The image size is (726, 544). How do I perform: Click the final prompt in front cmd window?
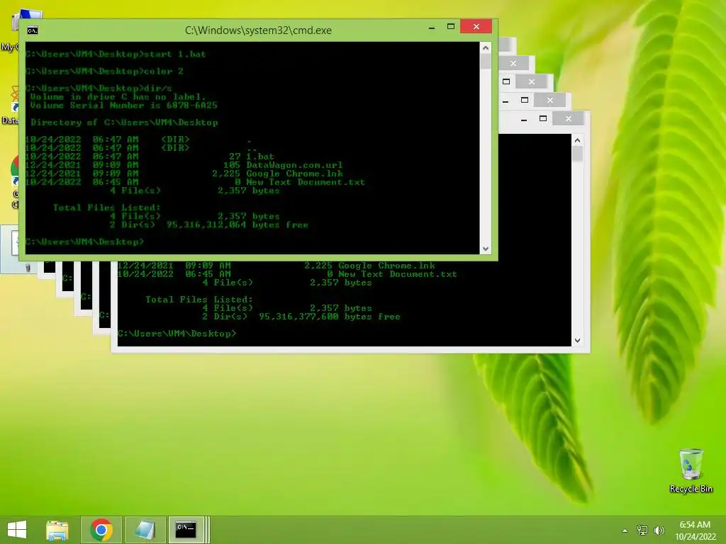(85, 242)
